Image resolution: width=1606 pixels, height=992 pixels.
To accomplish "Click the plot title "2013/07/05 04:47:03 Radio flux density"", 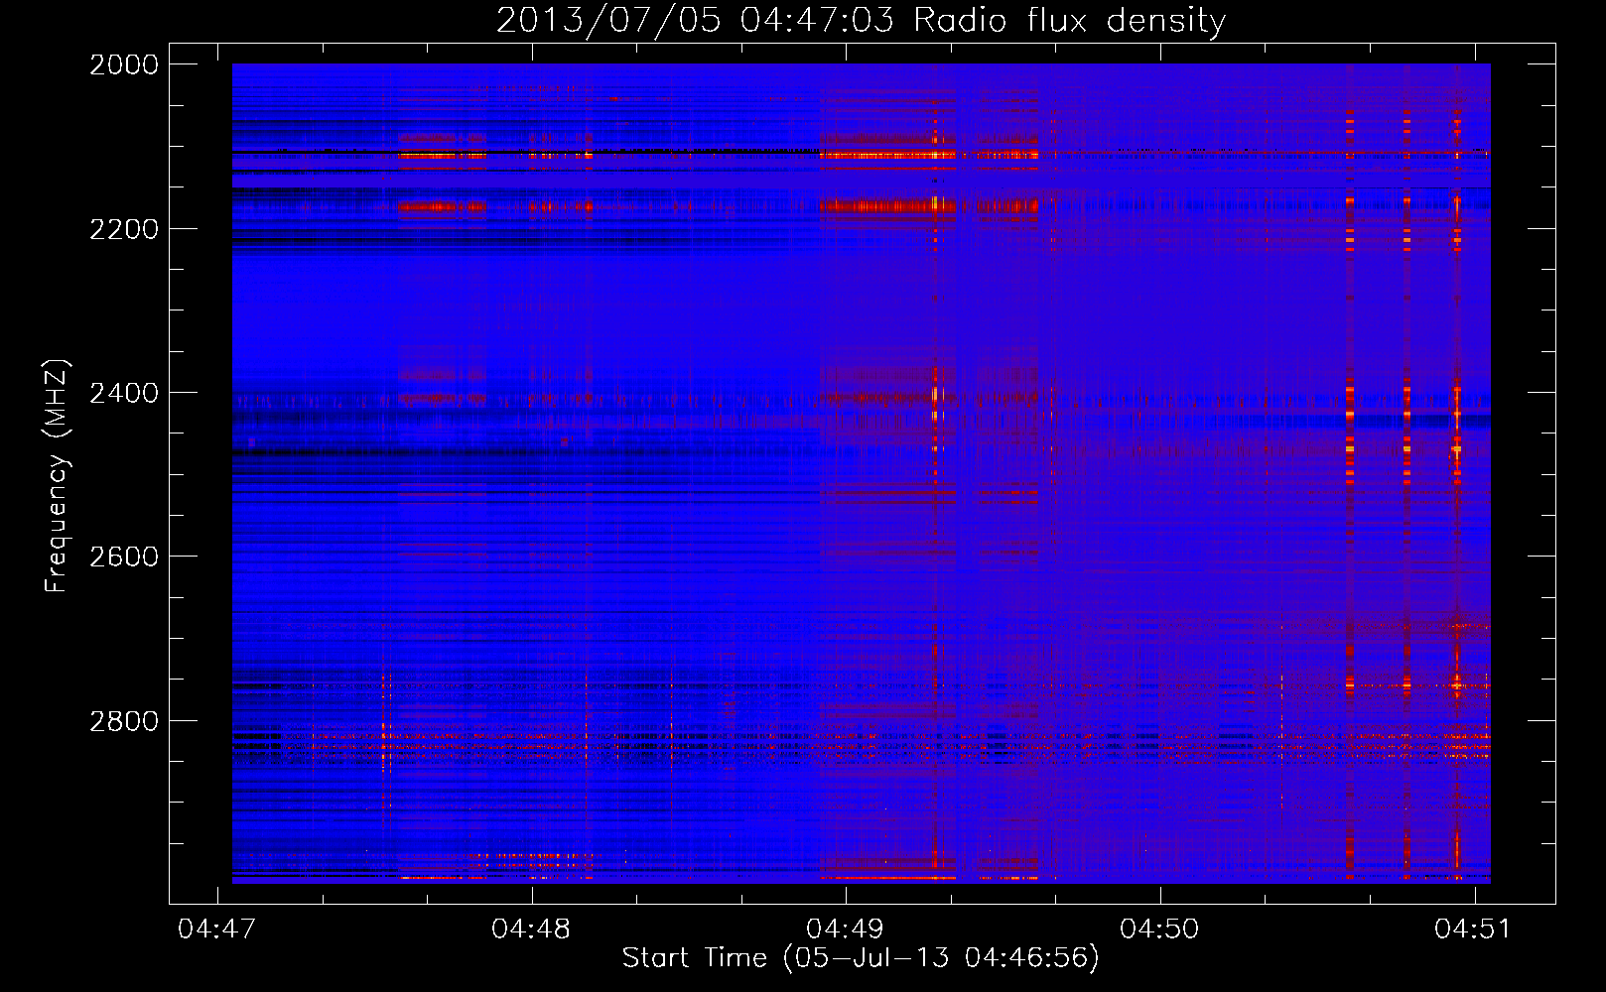I will tap(861, 20).
